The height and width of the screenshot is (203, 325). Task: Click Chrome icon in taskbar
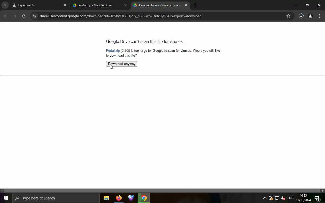(x=144, y=198)
